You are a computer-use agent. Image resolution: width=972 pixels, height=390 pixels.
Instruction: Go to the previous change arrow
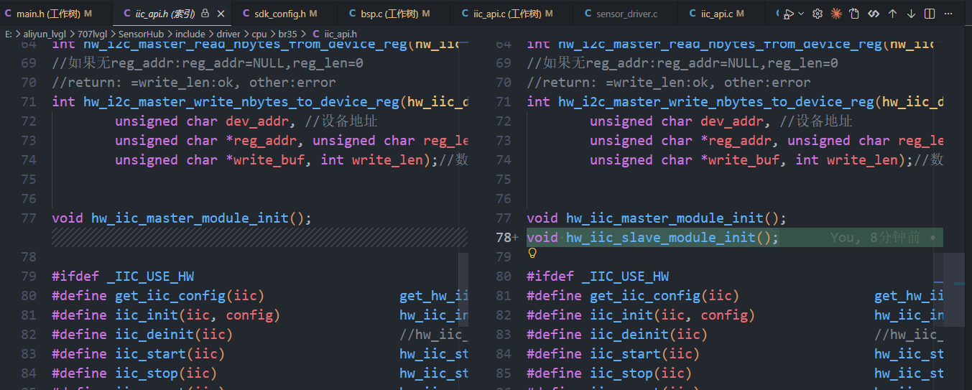[892, 14]
